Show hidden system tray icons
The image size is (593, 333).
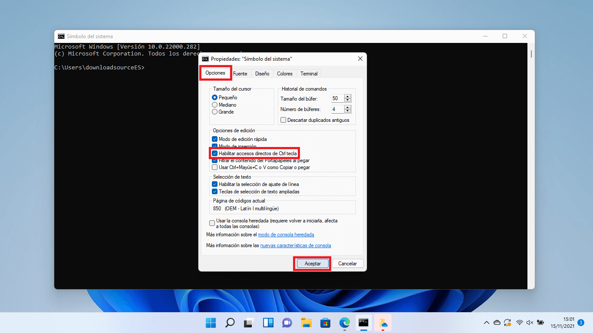pos(487,323)
